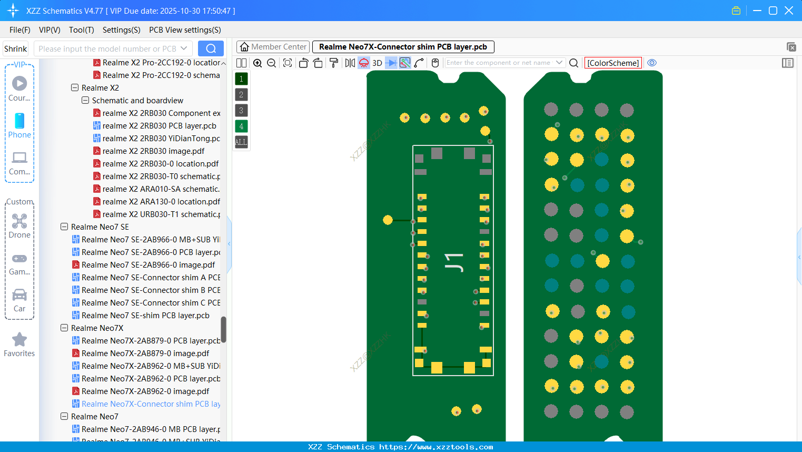The image size is (802, 452).
Task: Open the File(F) menu
Action: 20,30
